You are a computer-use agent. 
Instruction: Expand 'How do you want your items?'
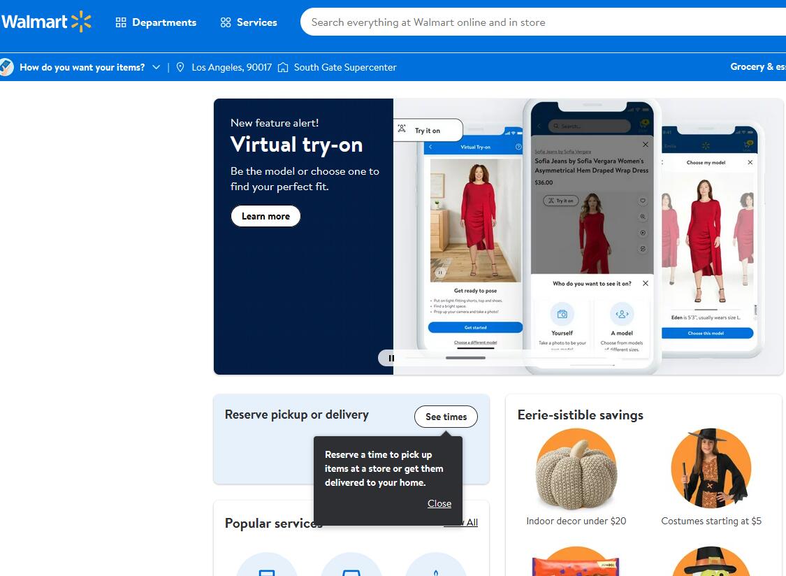(89, 67)
